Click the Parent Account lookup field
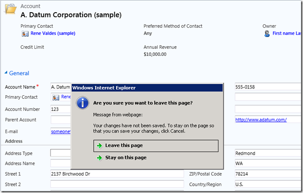 pos(61,120)
